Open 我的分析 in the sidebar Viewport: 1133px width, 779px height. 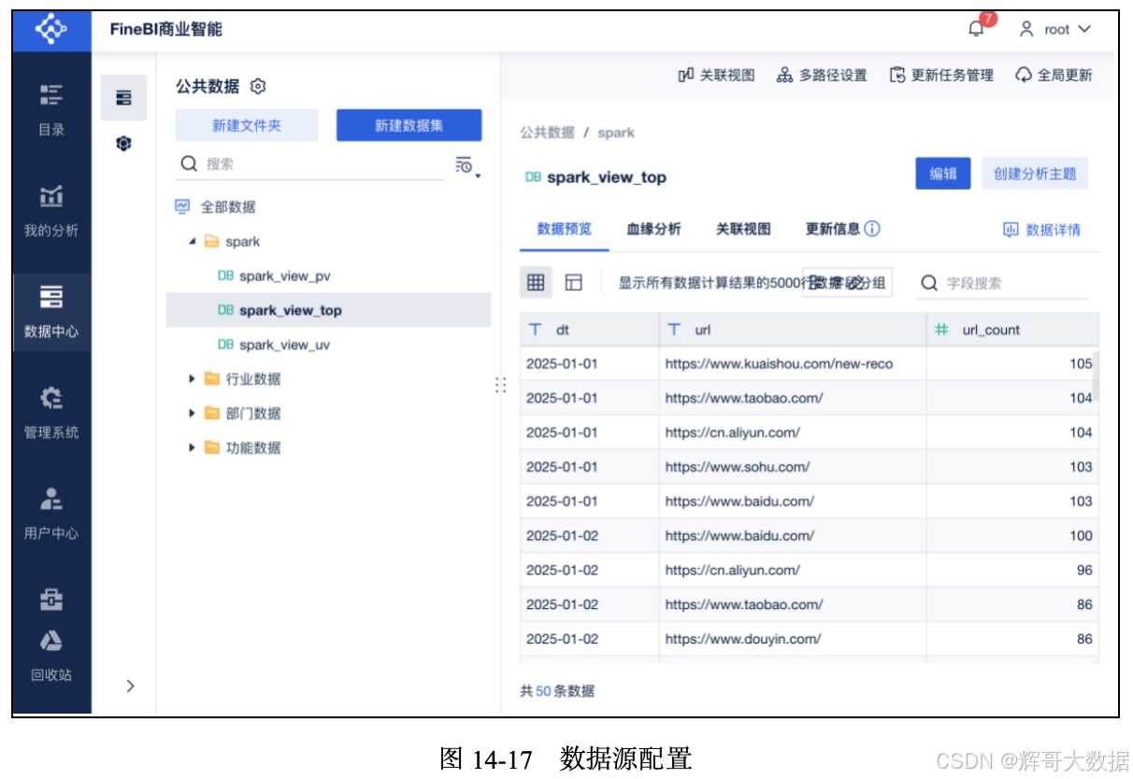51,211
